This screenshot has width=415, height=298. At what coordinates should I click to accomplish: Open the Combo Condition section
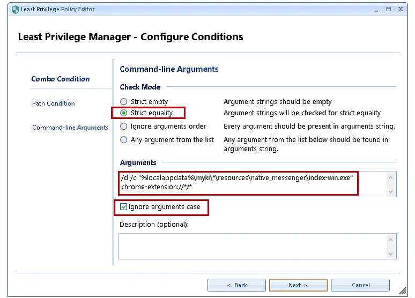61,79
